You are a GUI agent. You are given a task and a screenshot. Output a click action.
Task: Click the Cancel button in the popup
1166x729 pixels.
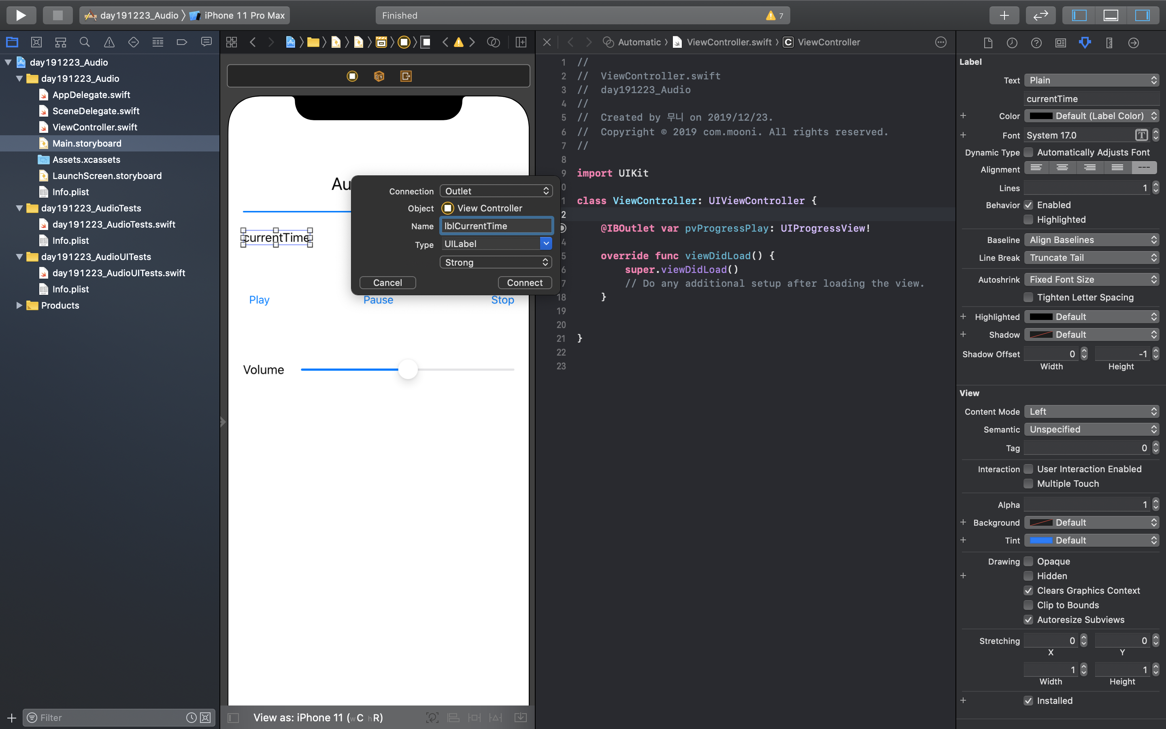pyautogui.click(x=387, y=283)
